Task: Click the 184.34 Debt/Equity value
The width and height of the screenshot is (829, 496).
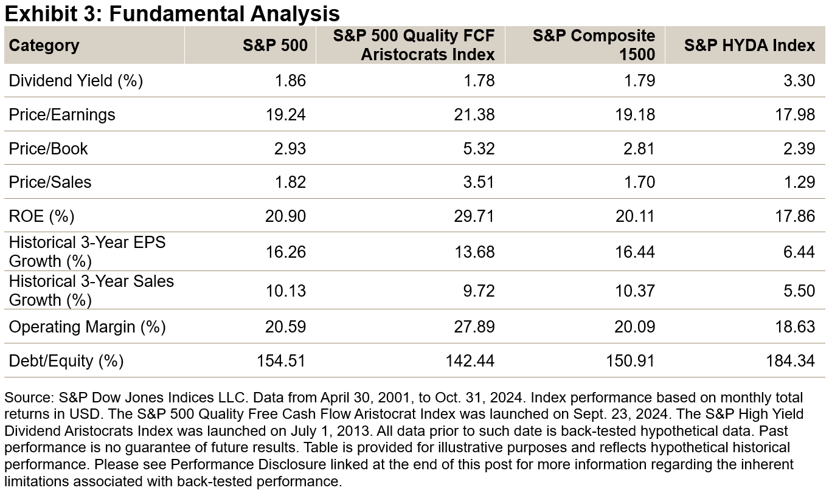Action: 790,361
